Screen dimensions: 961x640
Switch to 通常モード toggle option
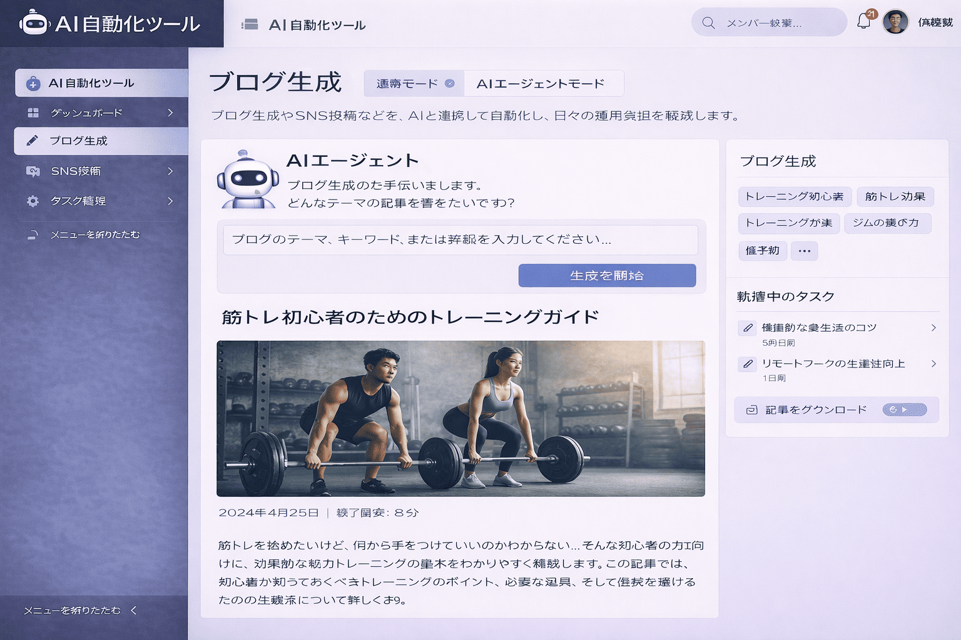414,84
